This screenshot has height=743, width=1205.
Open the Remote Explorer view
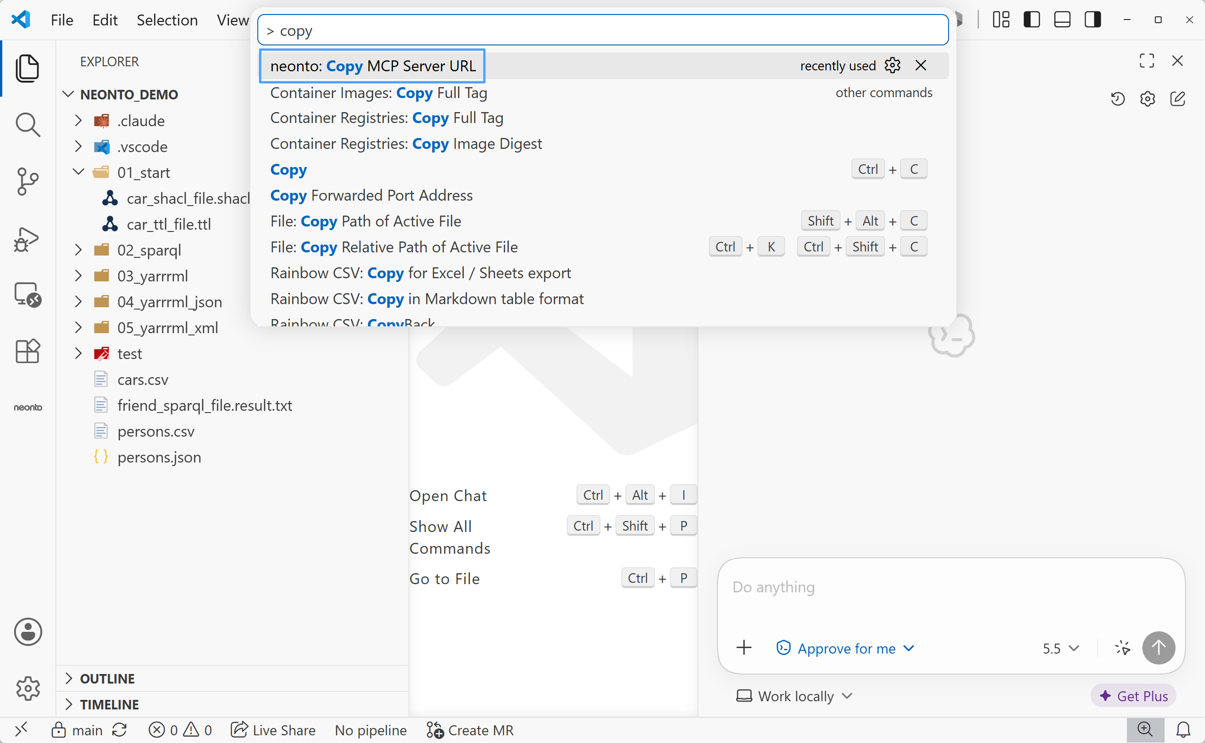[28, 295]
